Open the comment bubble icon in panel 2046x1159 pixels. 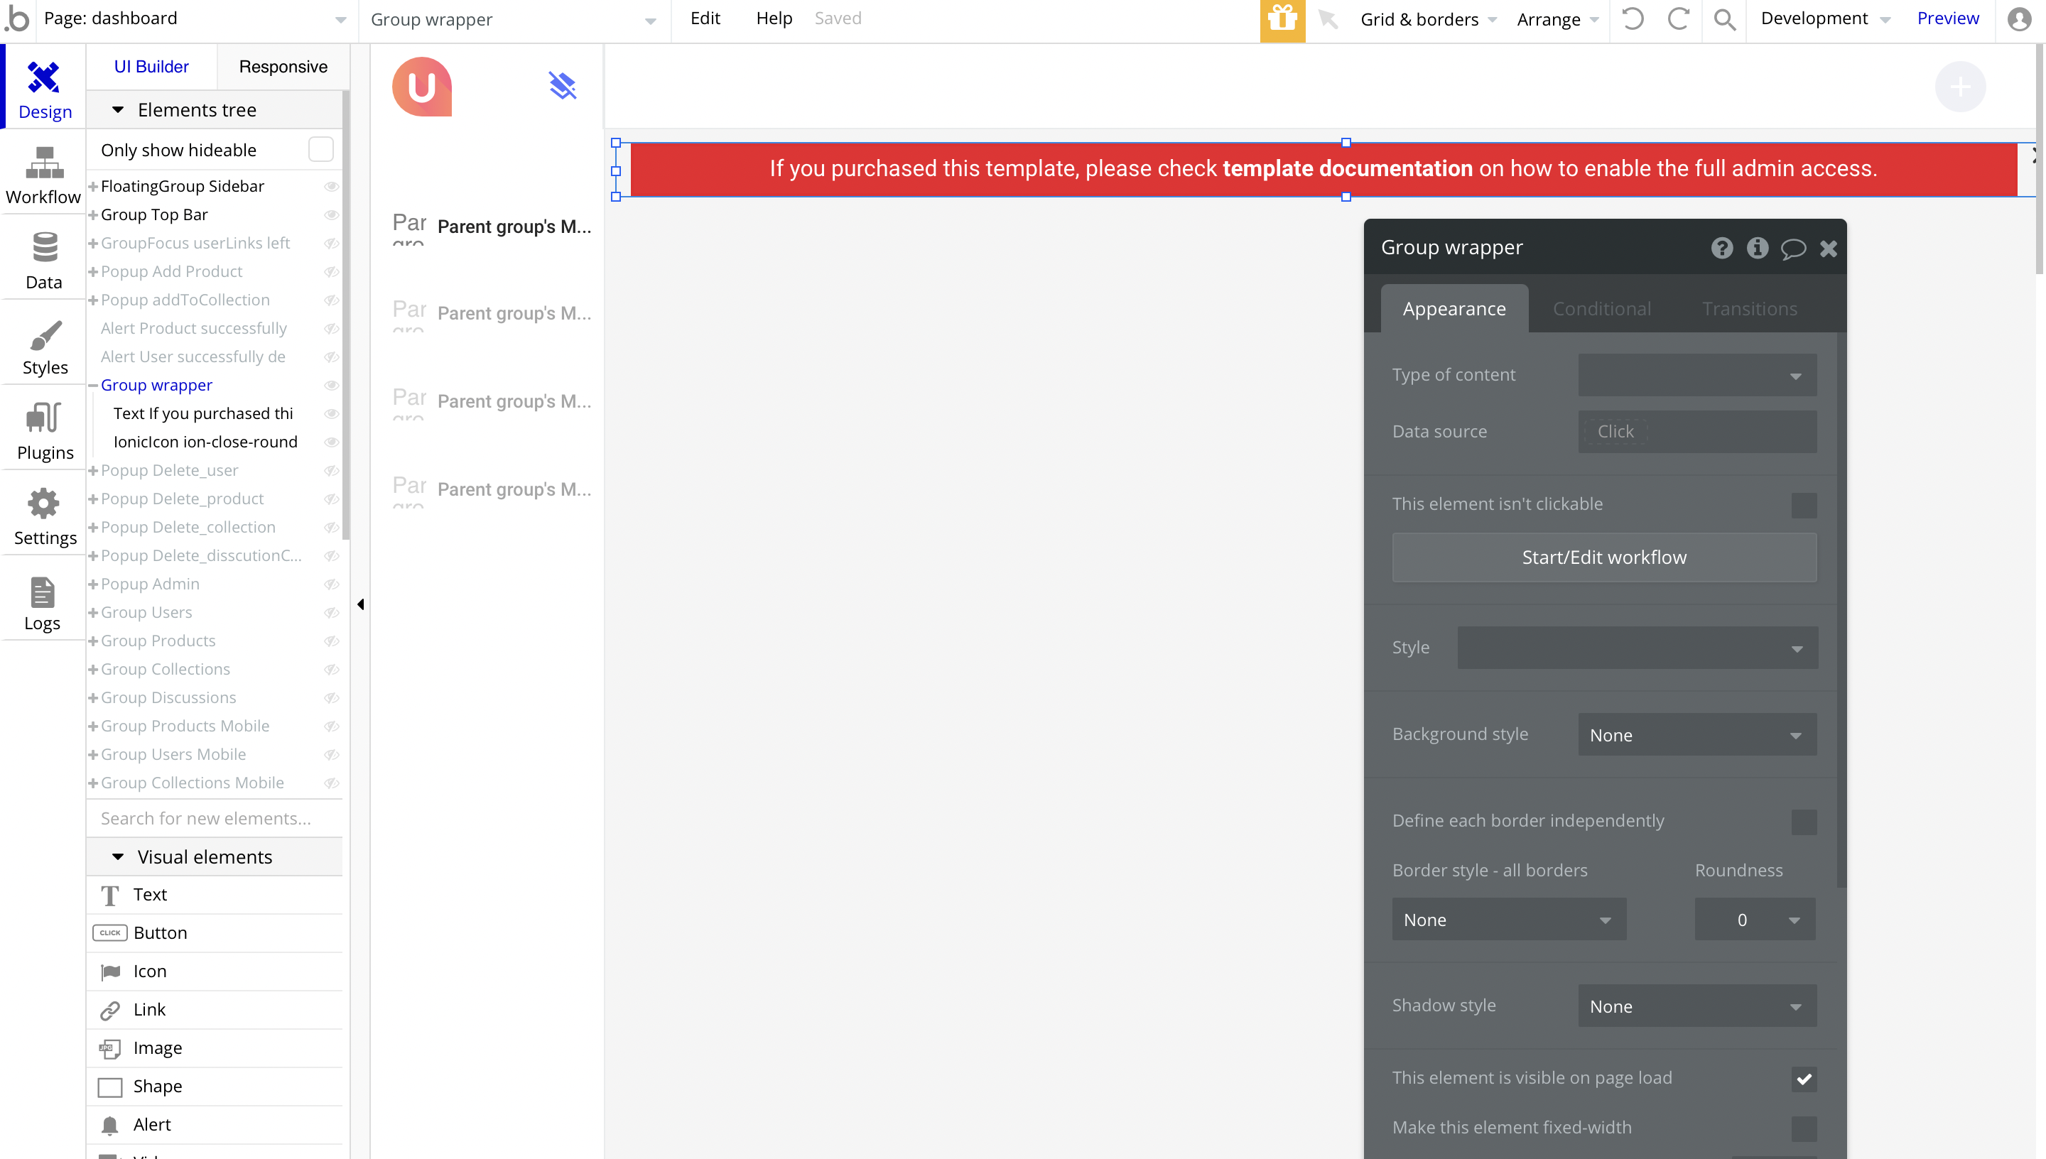(x=1793, y=249)
